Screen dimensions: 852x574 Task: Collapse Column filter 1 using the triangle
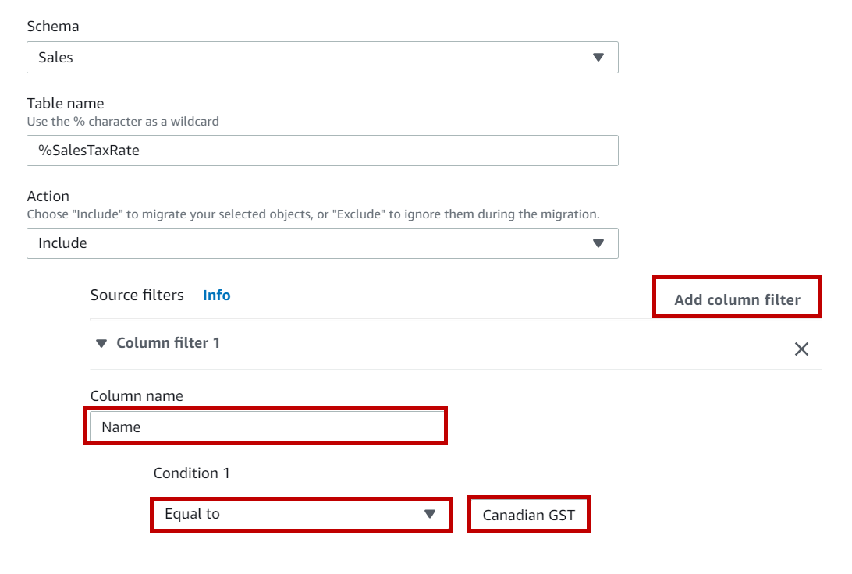click(x=101, y=344)
